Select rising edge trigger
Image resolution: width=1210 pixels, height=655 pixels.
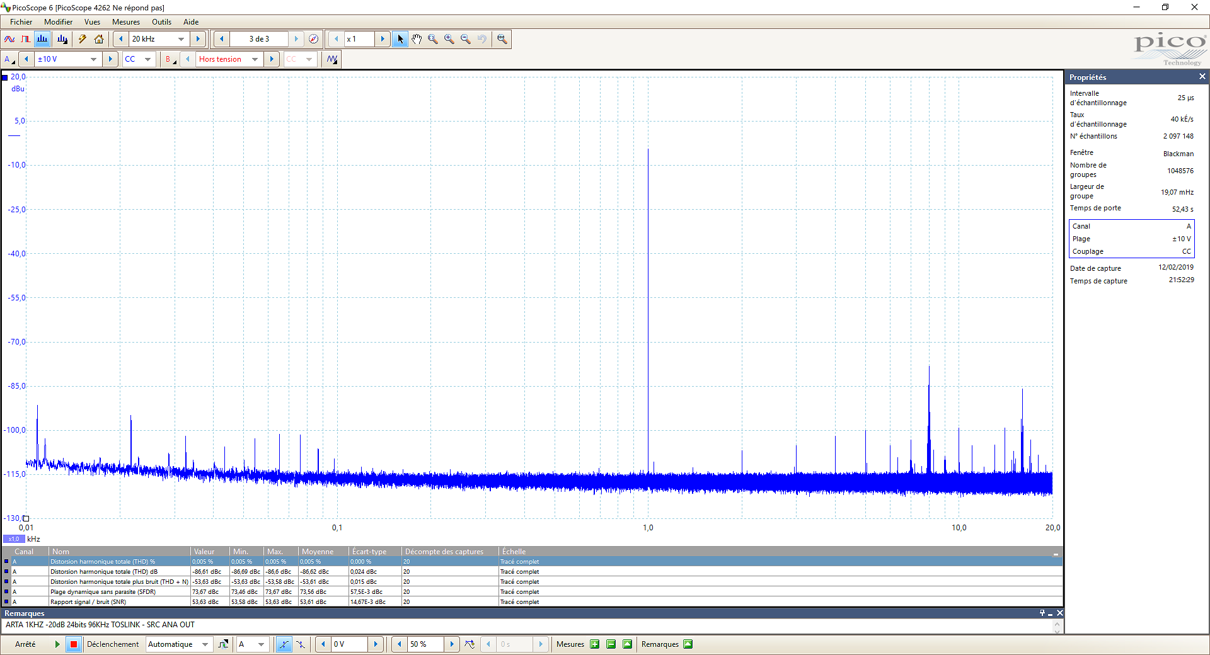click(x=284, y=644)
